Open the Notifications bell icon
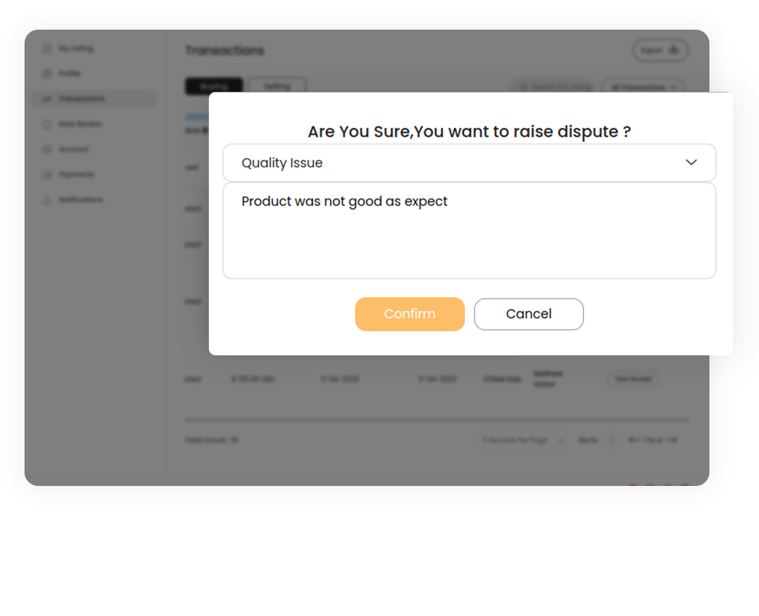This screenshot has width=759, height=616. coord(47,200)
